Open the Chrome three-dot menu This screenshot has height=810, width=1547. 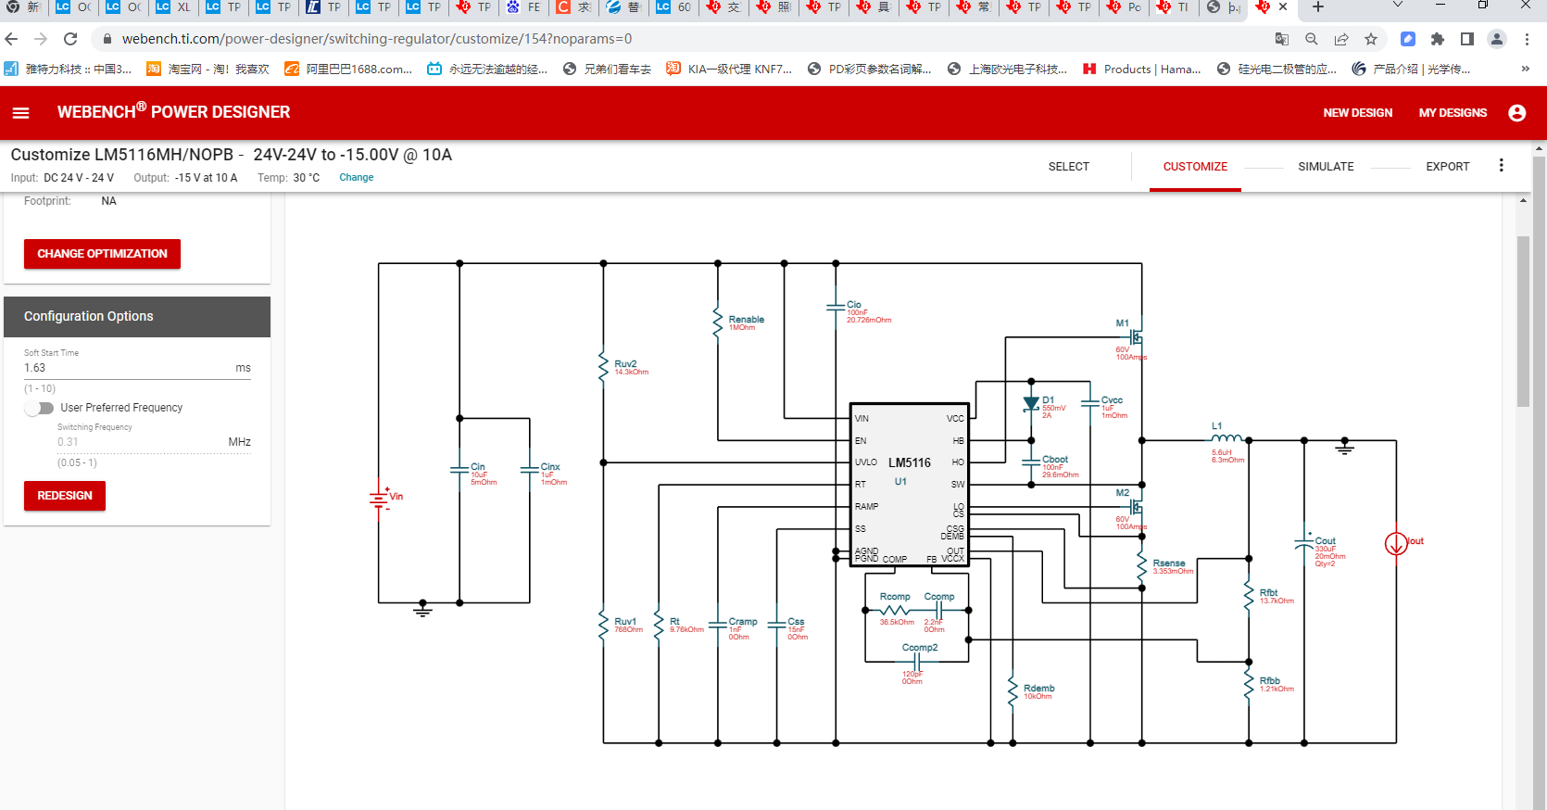1527,39
